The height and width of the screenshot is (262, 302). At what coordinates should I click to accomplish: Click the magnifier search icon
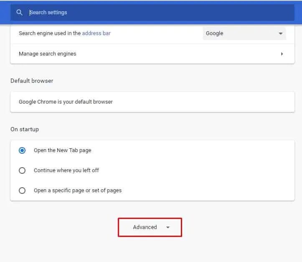(x=19, y=13)
